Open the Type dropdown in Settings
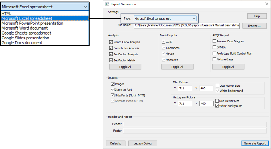This screenshot has height=149, width=271. [165, 18]
